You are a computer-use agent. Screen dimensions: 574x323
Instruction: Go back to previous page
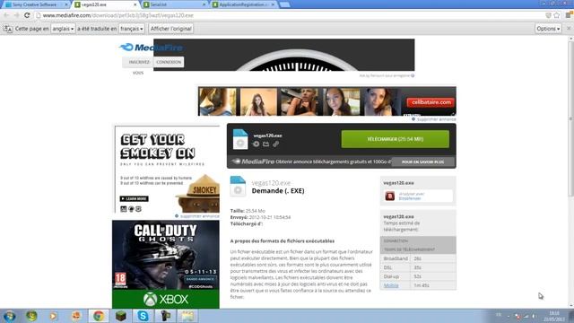6,15
